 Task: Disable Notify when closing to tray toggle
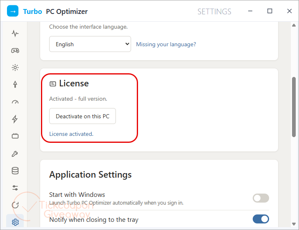point(260,219)
